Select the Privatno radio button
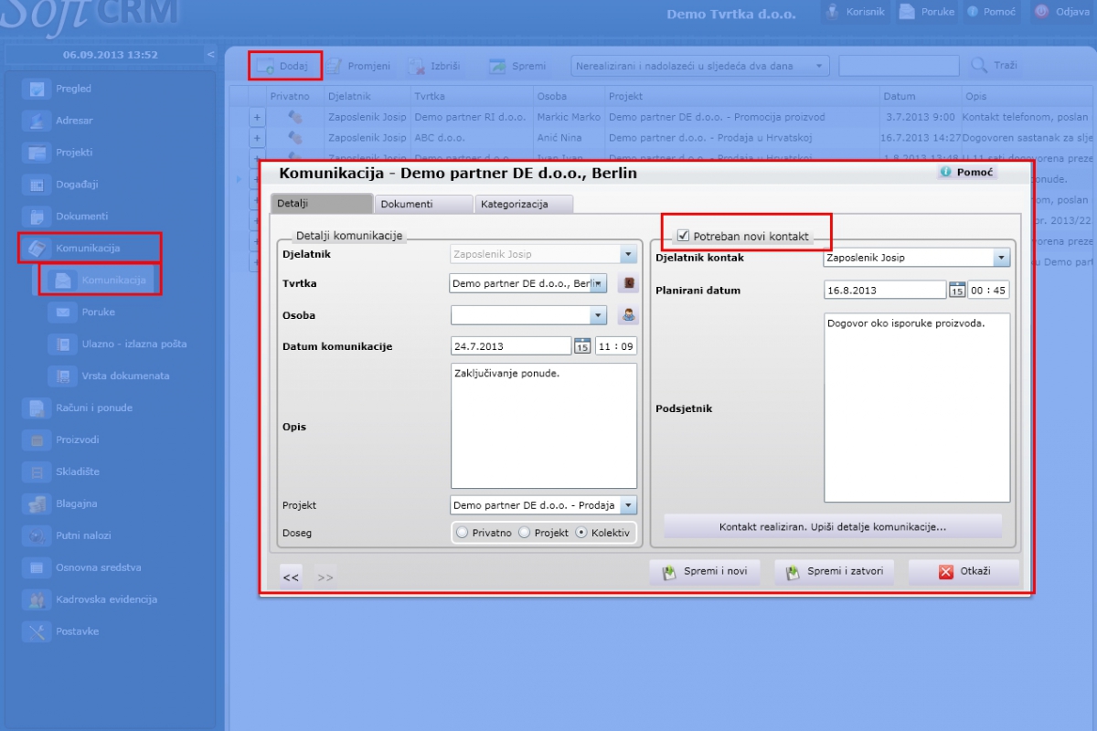The height and width of the screenshot is (731, 1097). [x=463, y=533]
